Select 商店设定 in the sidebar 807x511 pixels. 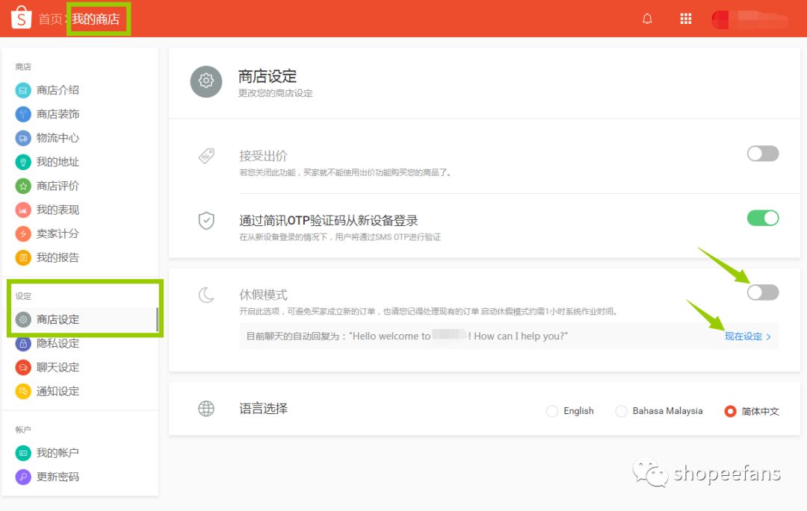[58, 319]
